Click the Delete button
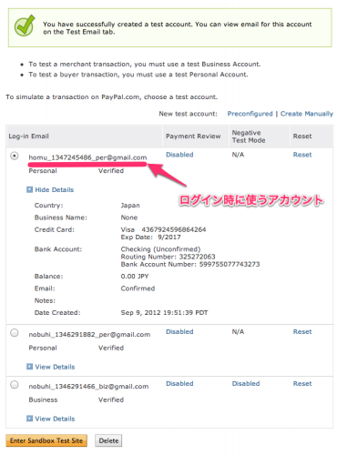 pos(108,440)
